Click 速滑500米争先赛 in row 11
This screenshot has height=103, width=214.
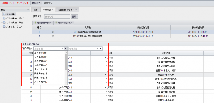pos(166,100)
